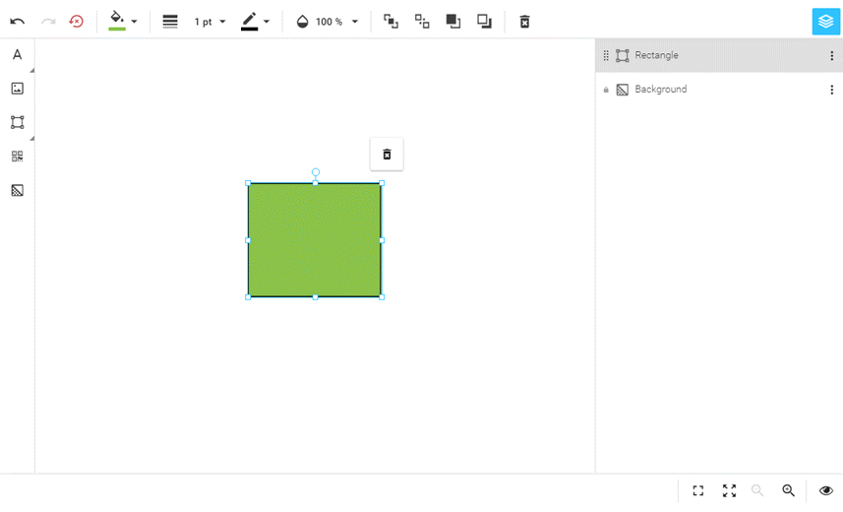The height and width of the screenshot is (512, 843).
Task: Open the 100 % opacity dropdown
Action: [336, 22]
